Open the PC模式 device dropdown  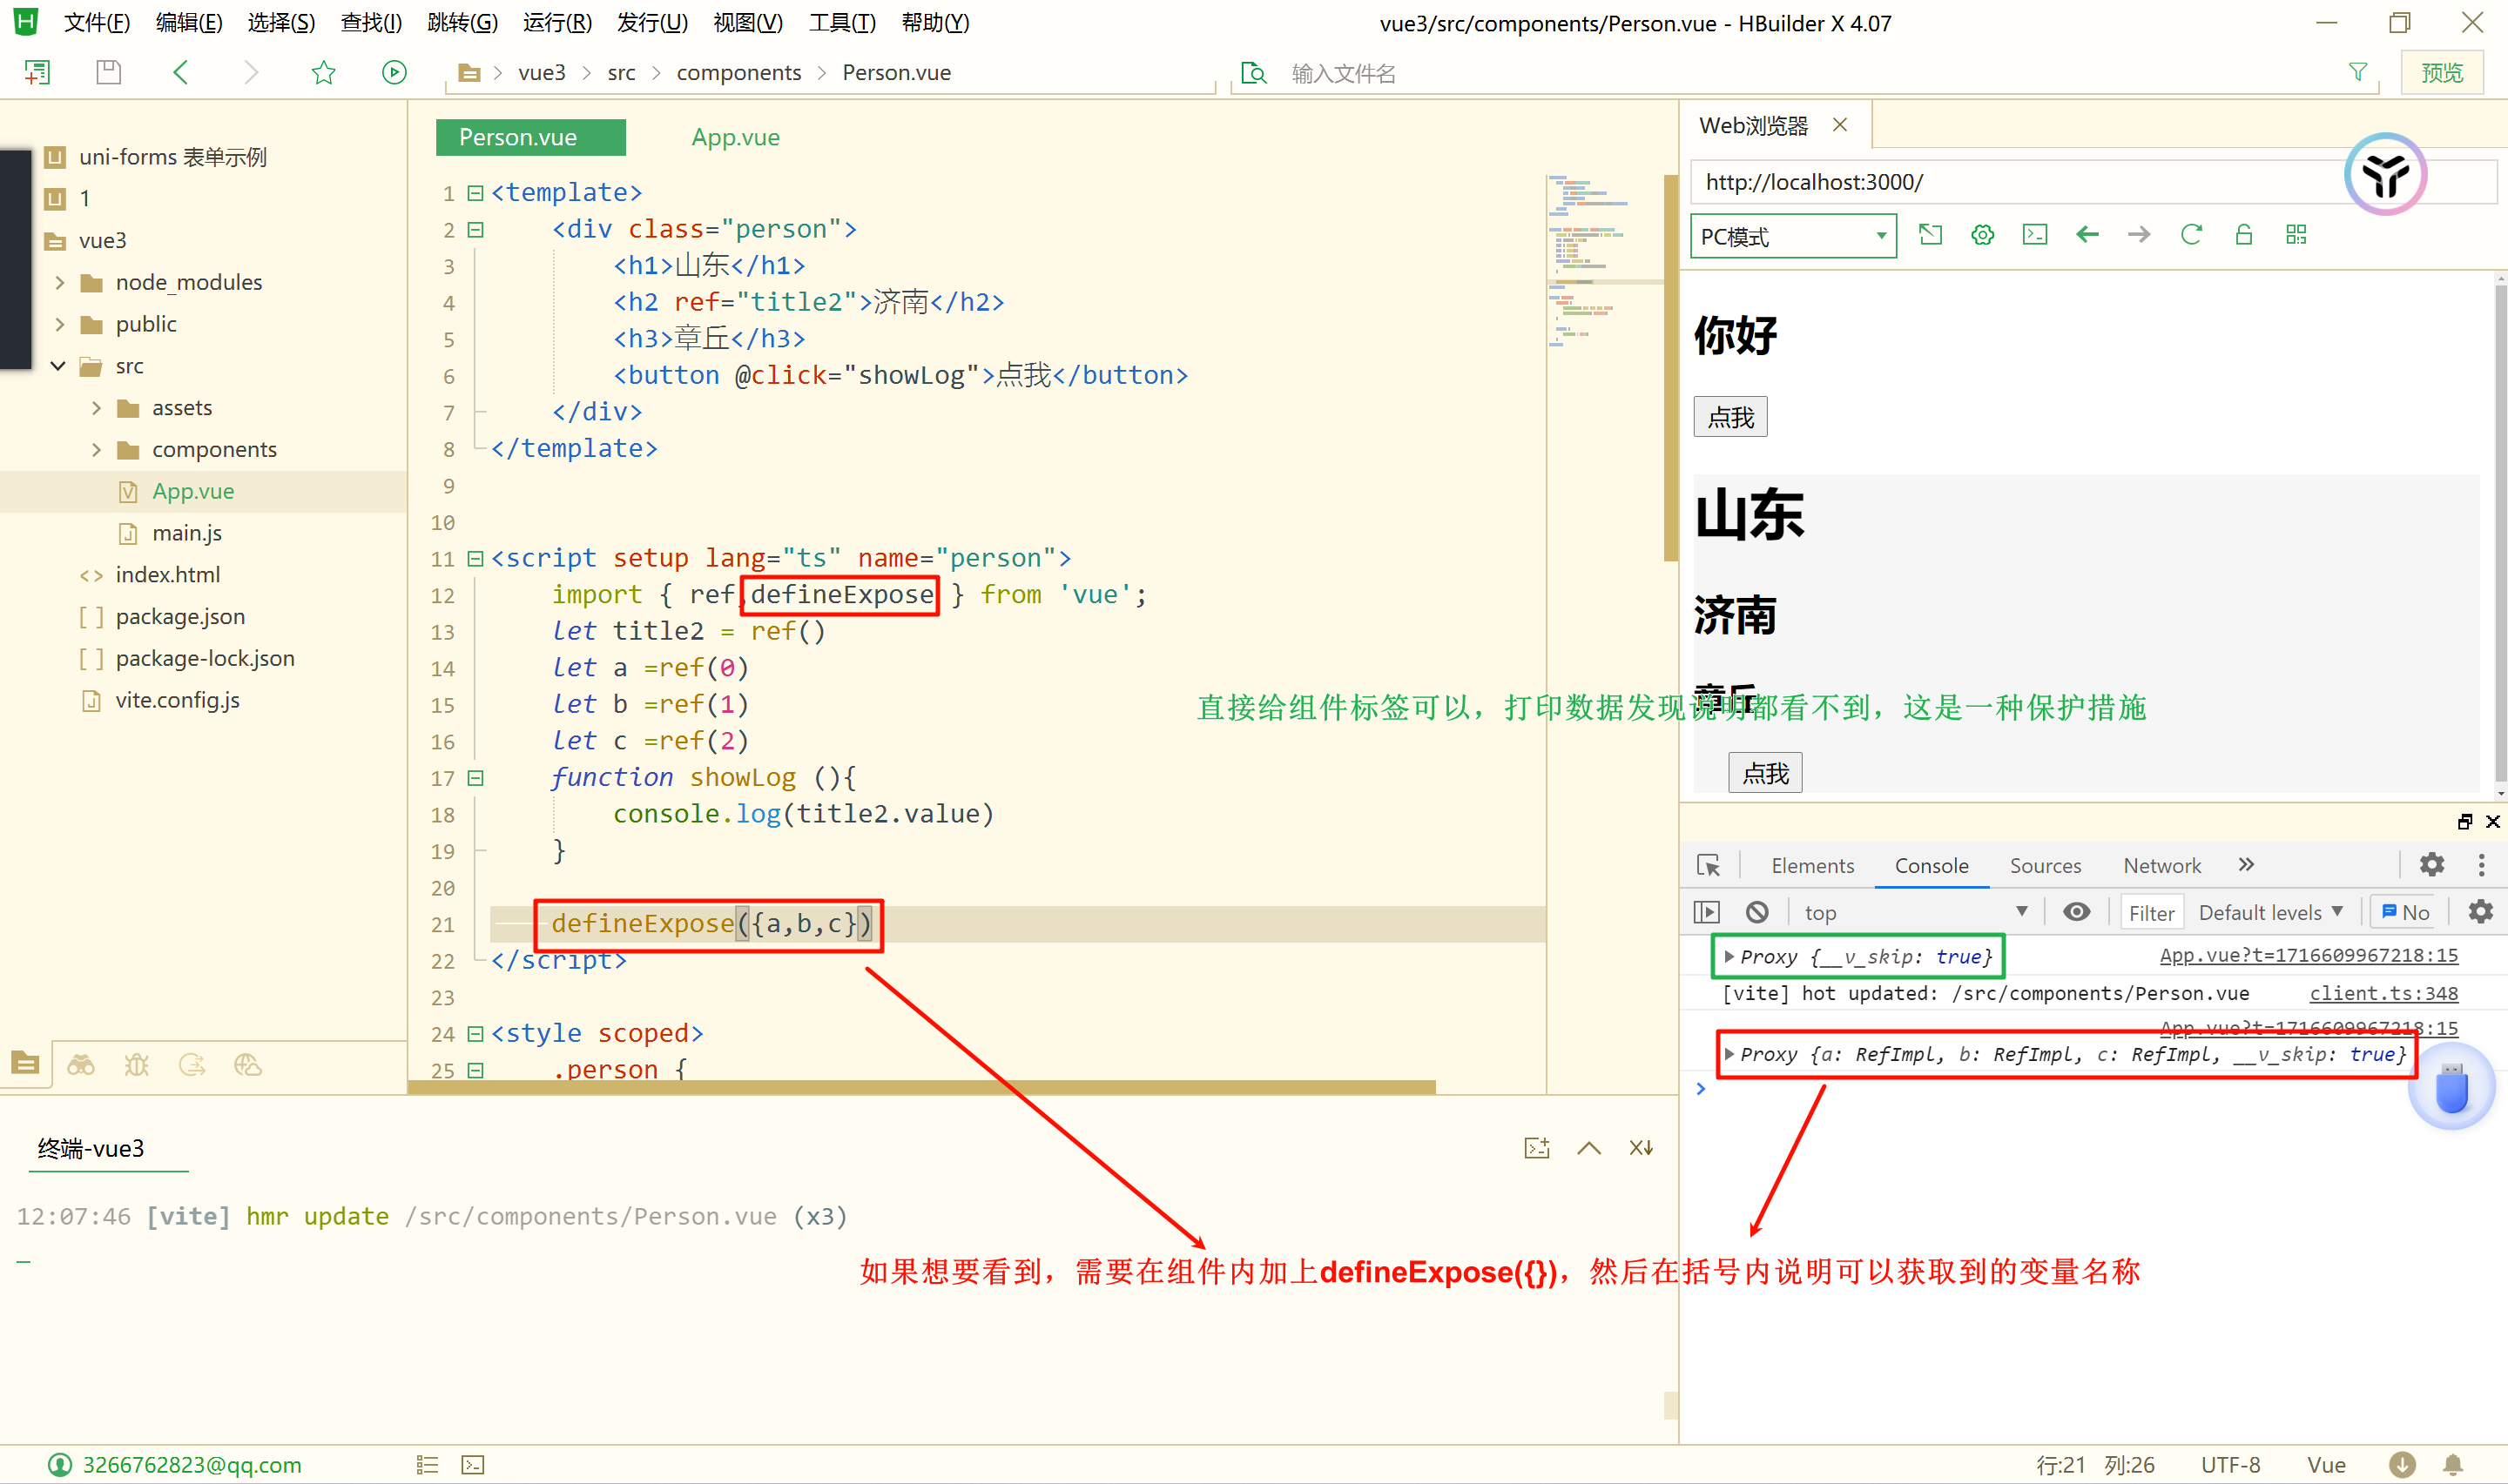1793,237
